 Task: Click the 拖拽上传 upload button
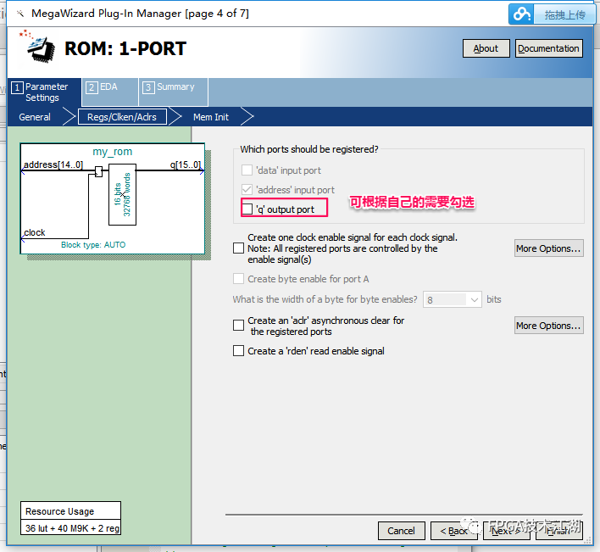coord(564,14)
